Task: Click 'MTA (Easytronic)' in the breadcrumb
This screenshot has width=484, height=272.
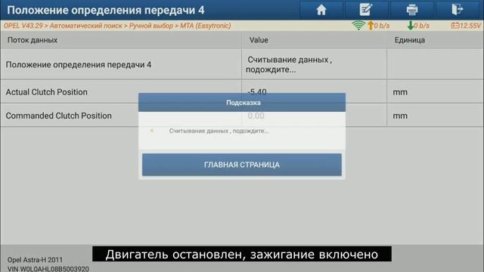Action: [x=205, y=26]
